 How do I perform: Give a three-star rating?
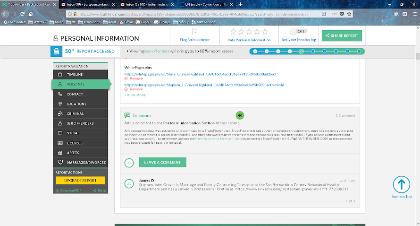[249, 32]
